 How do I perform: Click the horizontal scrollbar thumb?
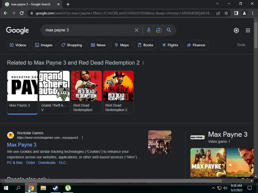[113, 181]
